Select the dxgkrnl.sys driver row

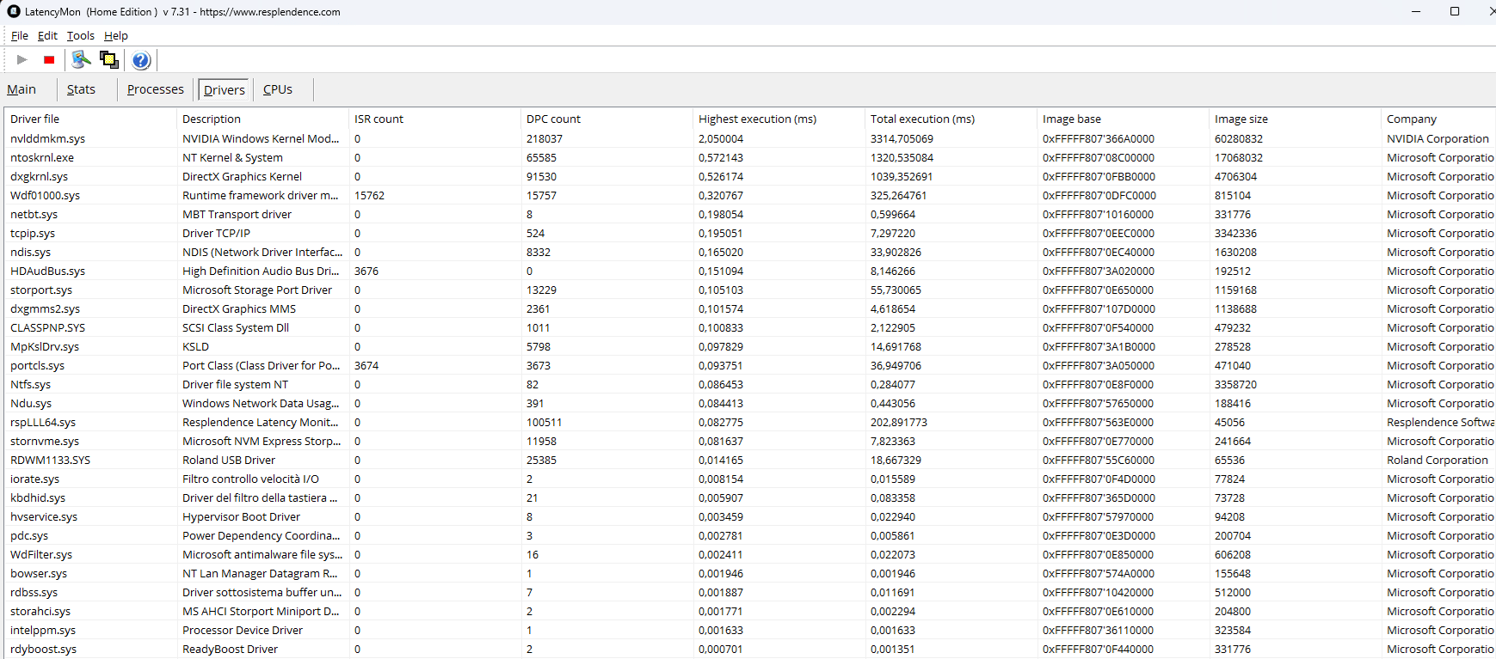[x=750, y=176]
